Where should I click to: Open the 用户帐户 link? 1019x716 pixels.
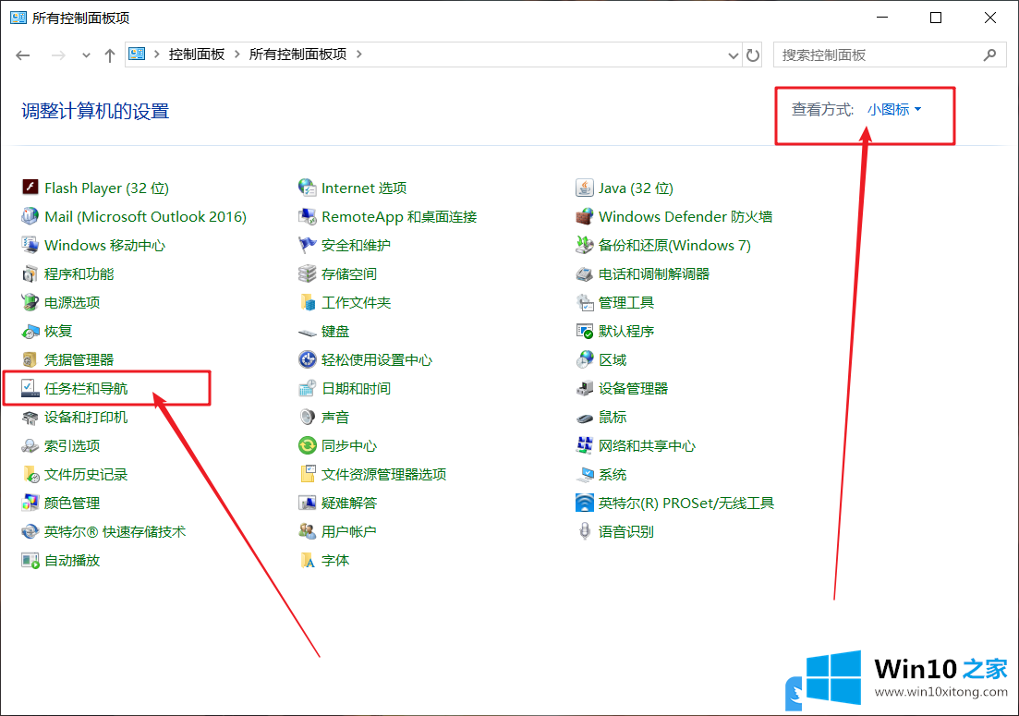point(349,531)
